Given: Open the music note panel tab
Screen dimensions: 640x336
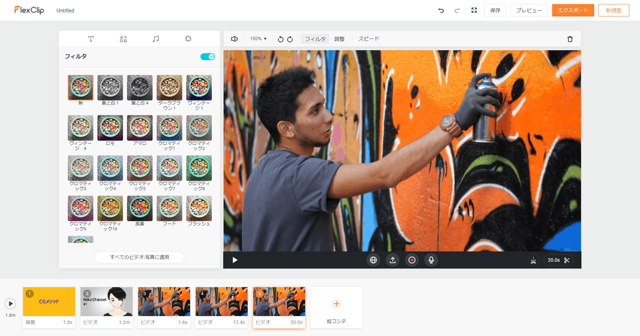Looking at the screenshot, I should coord(156,39).
